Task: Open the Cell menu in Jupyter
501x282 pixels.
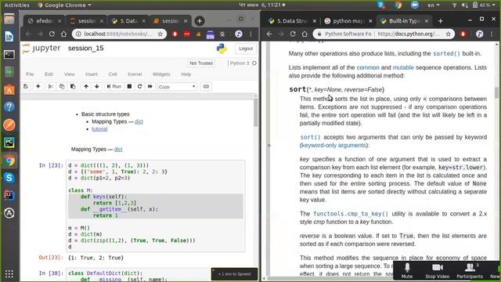Action: coord(113,74)
